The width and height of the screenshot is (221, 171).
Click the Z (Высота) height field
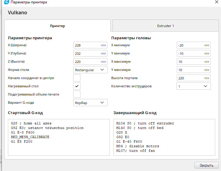(87, 61)
